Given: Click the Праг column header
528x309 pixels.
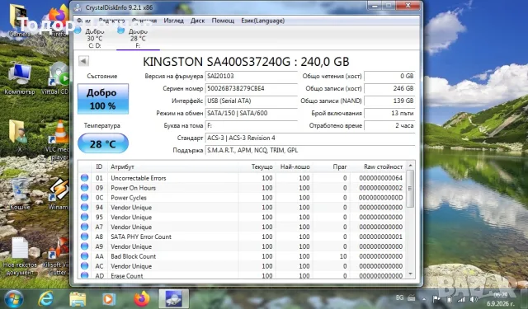Looking at the screenshot, I should (332, 166).
